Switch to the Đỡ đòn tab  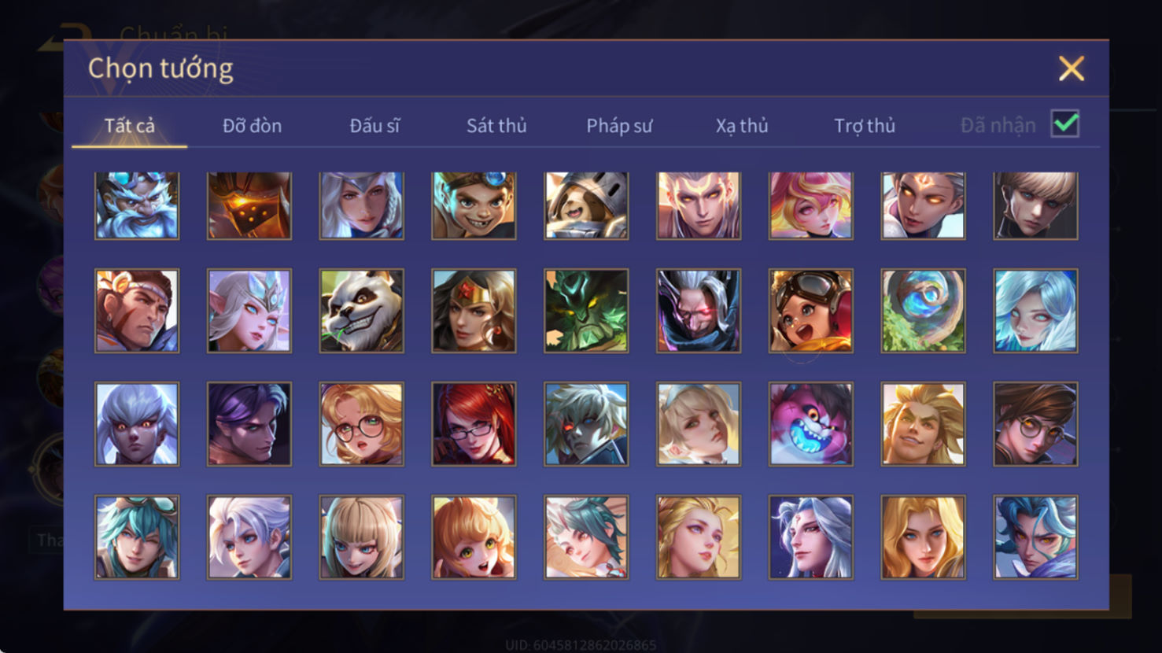pyautogui.click(x=252, y=126)
